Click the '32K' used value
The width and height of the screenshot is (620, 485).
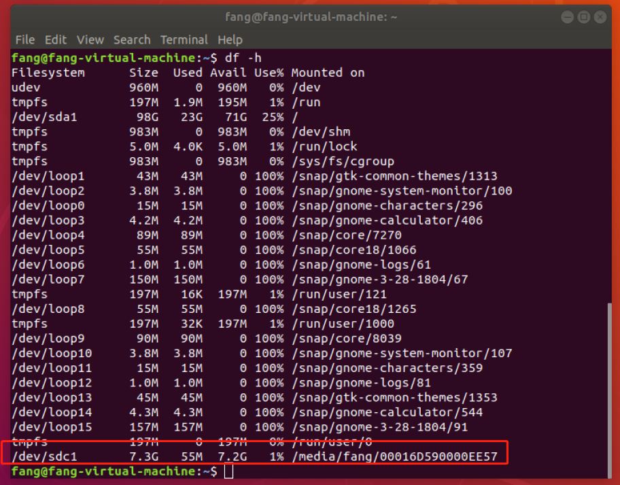(192, 324)
